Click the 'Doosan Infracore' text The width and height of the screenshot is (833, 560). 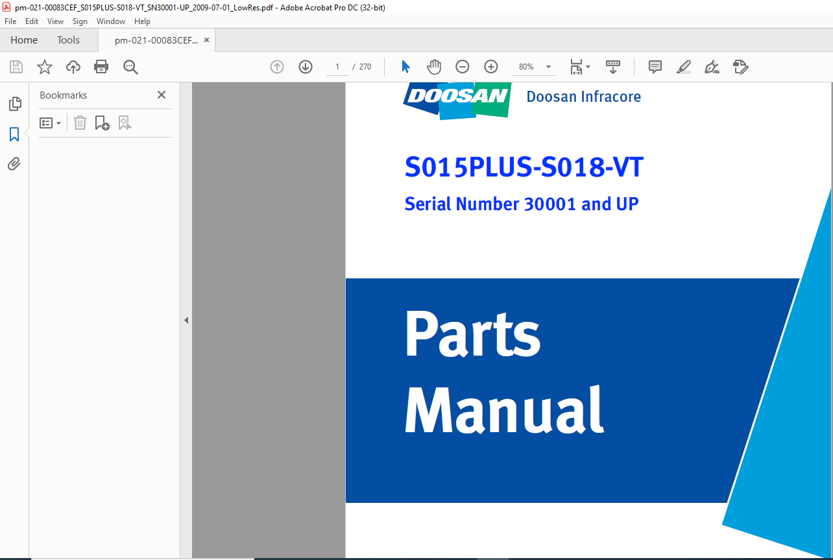[584, 97]
